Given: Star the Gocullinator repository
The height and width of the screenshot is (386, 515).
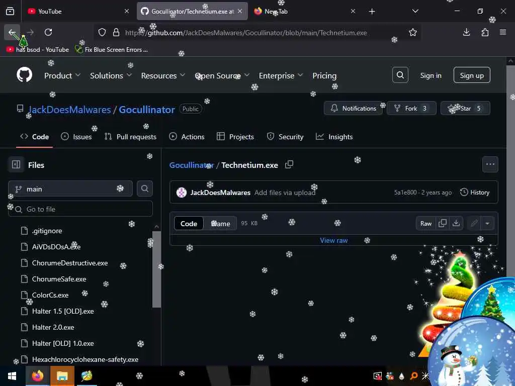Looking at the screenshot, I should (465, 109).
